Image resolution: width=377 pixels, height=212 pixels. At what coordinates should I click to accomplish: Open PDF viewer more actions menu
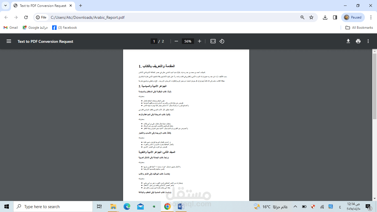[368, 41]
